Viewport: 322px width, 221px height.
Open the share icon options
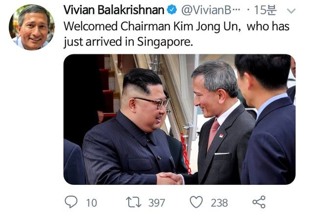tap(259, 202)
